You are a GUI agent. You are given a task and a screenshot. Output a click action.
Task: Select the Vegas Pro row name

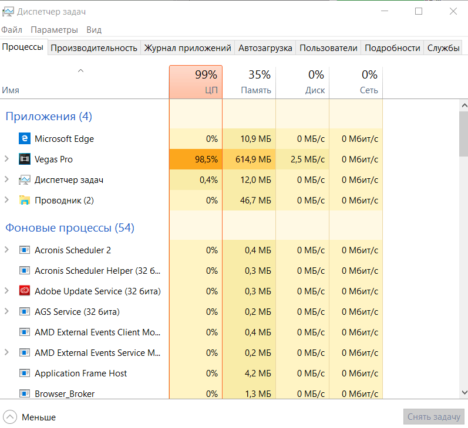(x=53, y=159)
